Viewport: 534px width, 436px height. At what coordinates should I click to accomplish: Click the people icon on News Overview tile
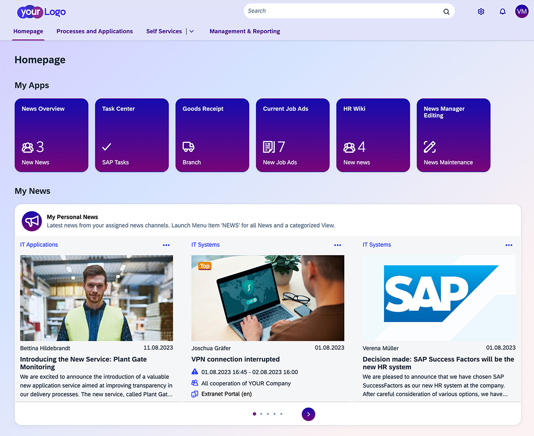[28, 147]
